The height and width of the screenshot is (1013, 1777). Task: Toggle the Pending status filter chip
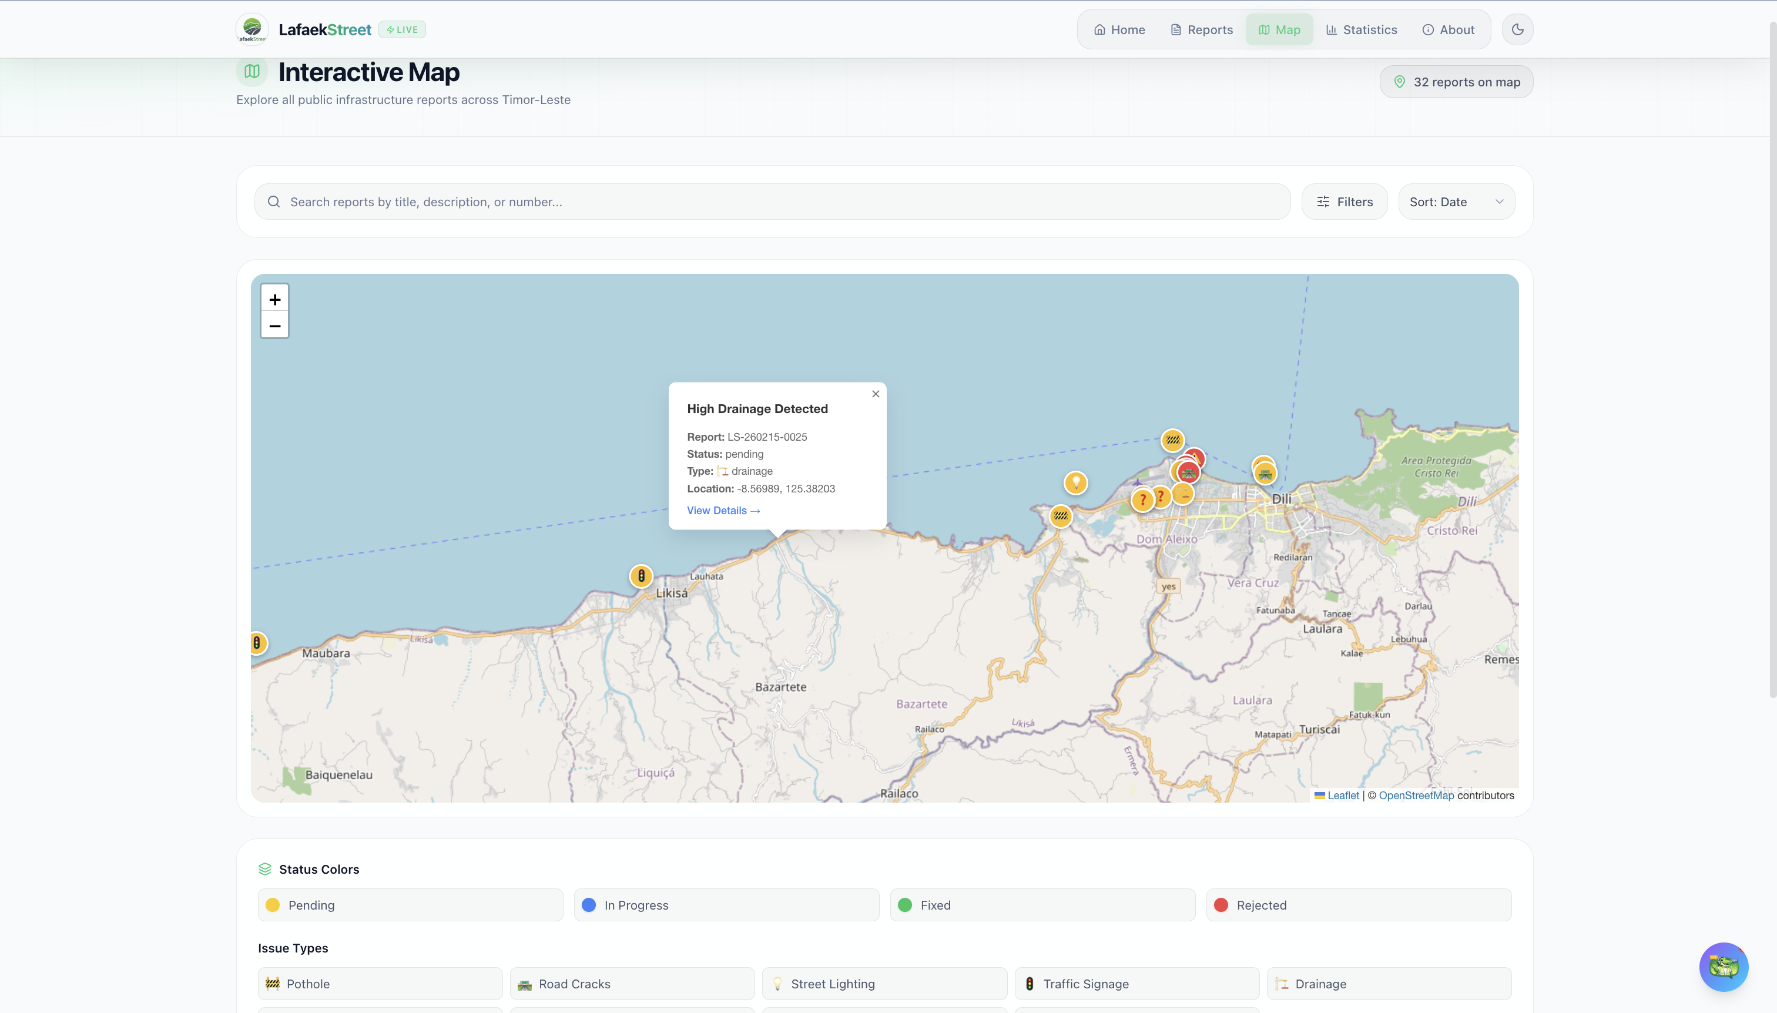click(410, 904)
